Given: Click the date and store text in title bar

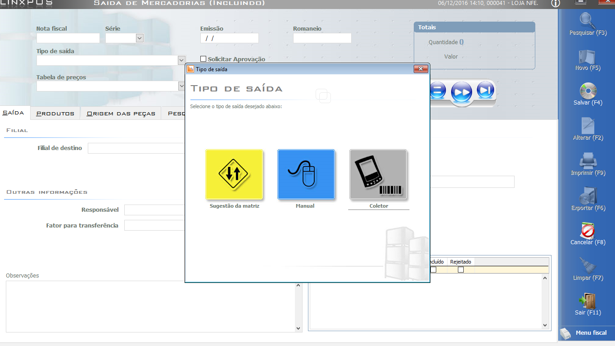Looking at the screenshot, I should 488,3.
